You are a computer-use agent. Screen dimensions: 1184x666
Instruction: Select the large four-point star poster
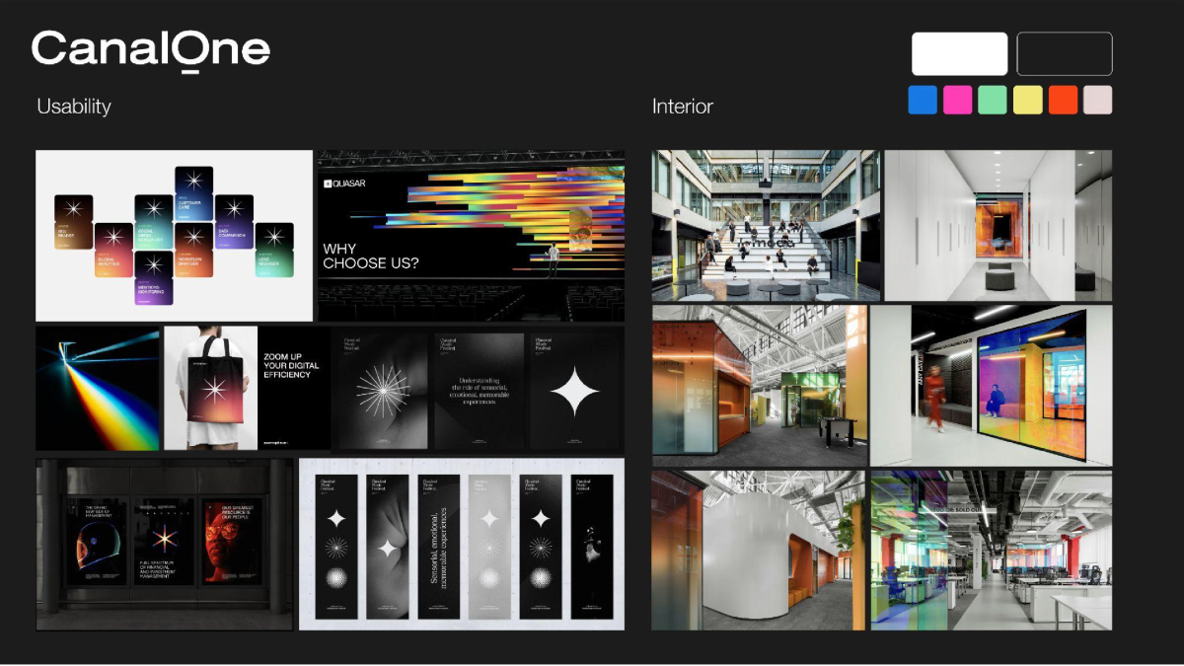tap(575, 392)
